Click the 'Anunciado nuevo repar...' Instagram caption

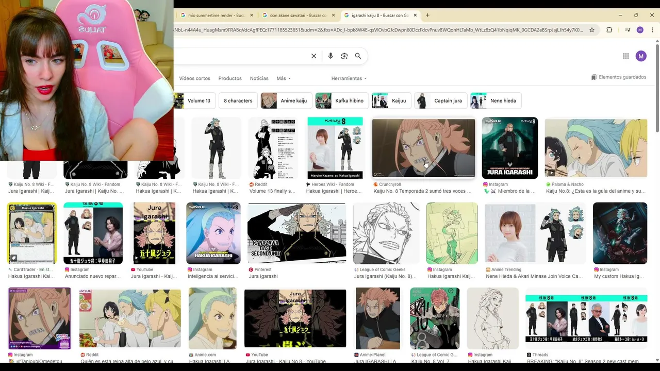tap(92, 276)
